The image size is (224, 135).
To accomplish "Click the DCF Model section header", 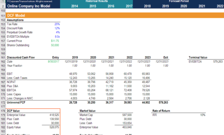I will coord(16,15).
